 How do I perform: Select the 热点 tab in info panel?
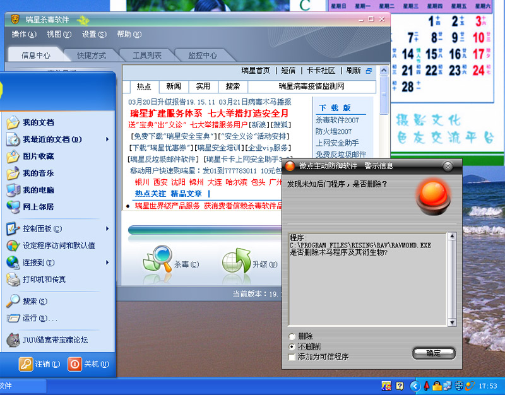point(144,86)
